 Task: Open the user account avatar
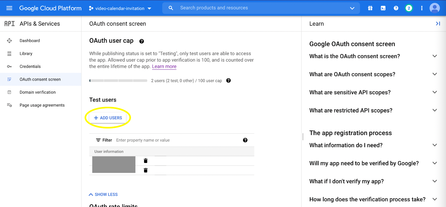[x=435, y=8]
